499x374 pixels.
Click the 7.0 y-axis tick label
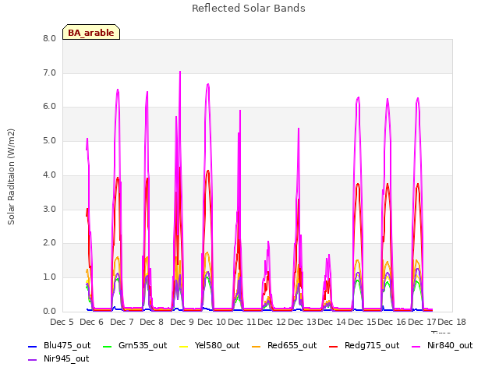tap(49, 72)
